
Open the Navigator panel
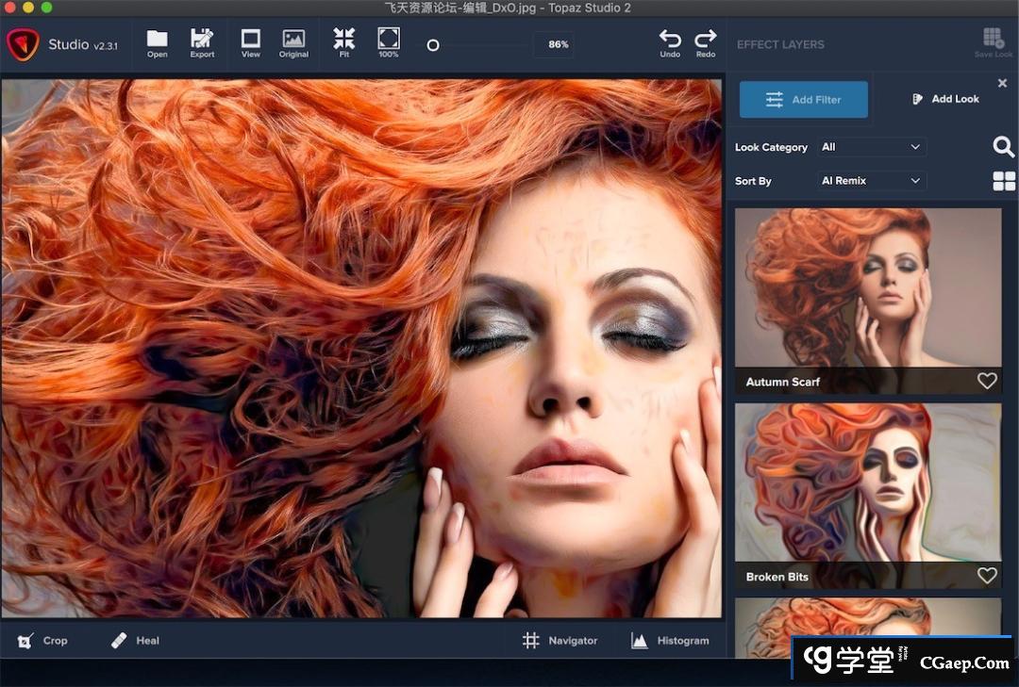coord(560,641)
